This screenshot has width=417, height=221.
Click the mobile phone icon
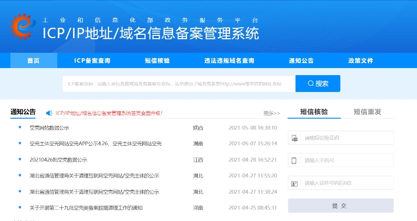tap(294, 161)
